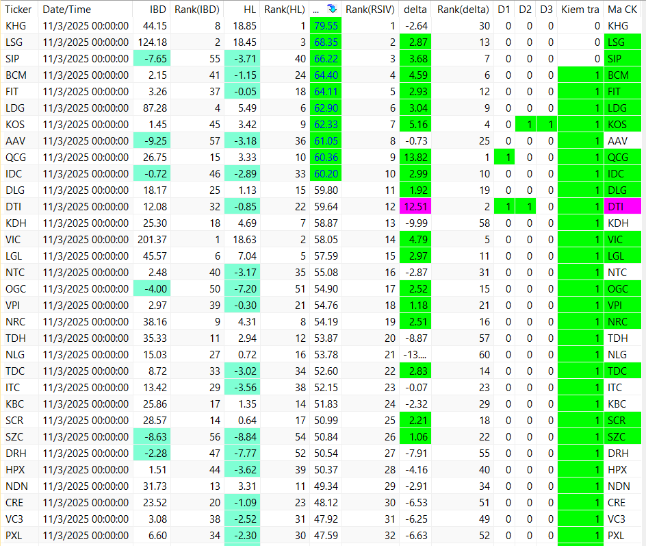This screenshot has width=646, height=546.
Task: Sort by the Ticker column header
Action: tap(19, 9)
